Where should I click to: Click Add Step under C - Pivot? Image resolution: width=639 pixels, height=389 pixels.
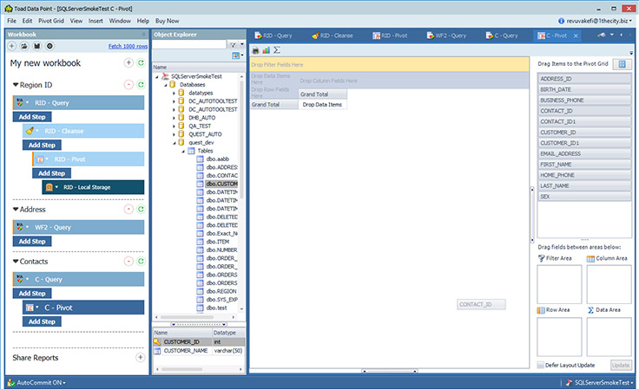tap(43, 321)
